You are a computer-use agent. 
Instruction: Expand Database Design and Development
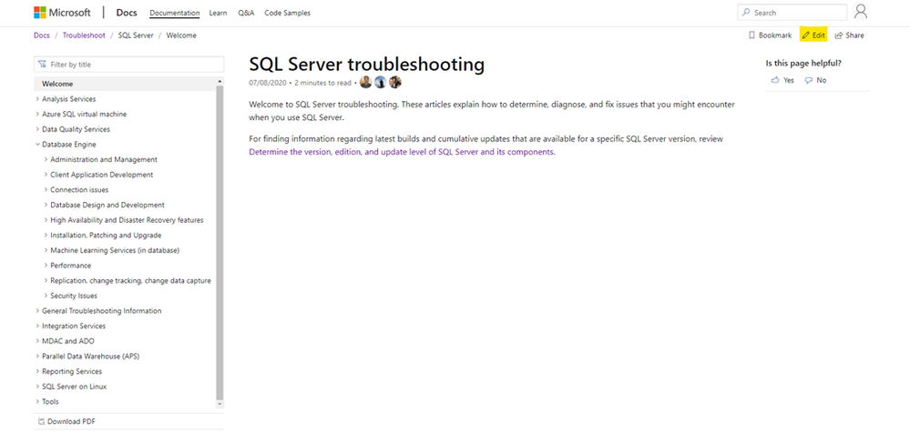(46, 205)
